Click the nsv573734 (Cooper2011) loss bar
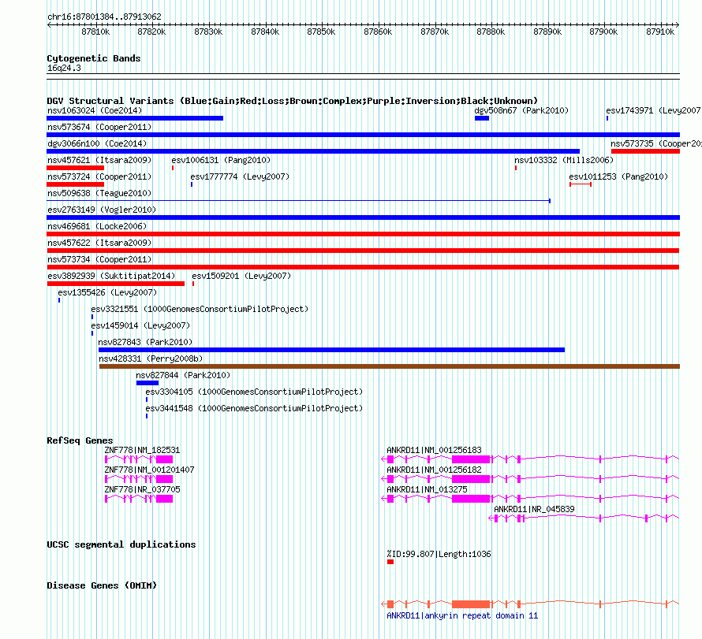 (x=363, y=267)
